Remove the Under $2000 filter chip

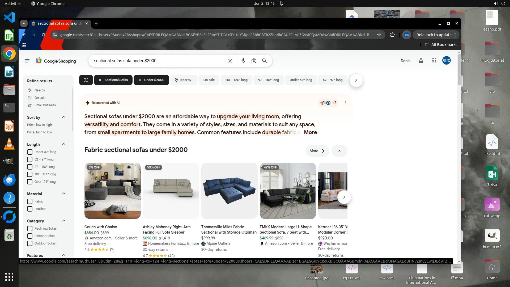[140, 80]
